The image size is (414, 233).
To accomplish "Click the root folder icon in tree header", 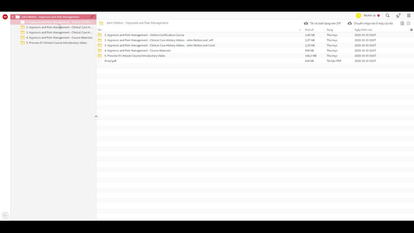I will pos(18,17).
